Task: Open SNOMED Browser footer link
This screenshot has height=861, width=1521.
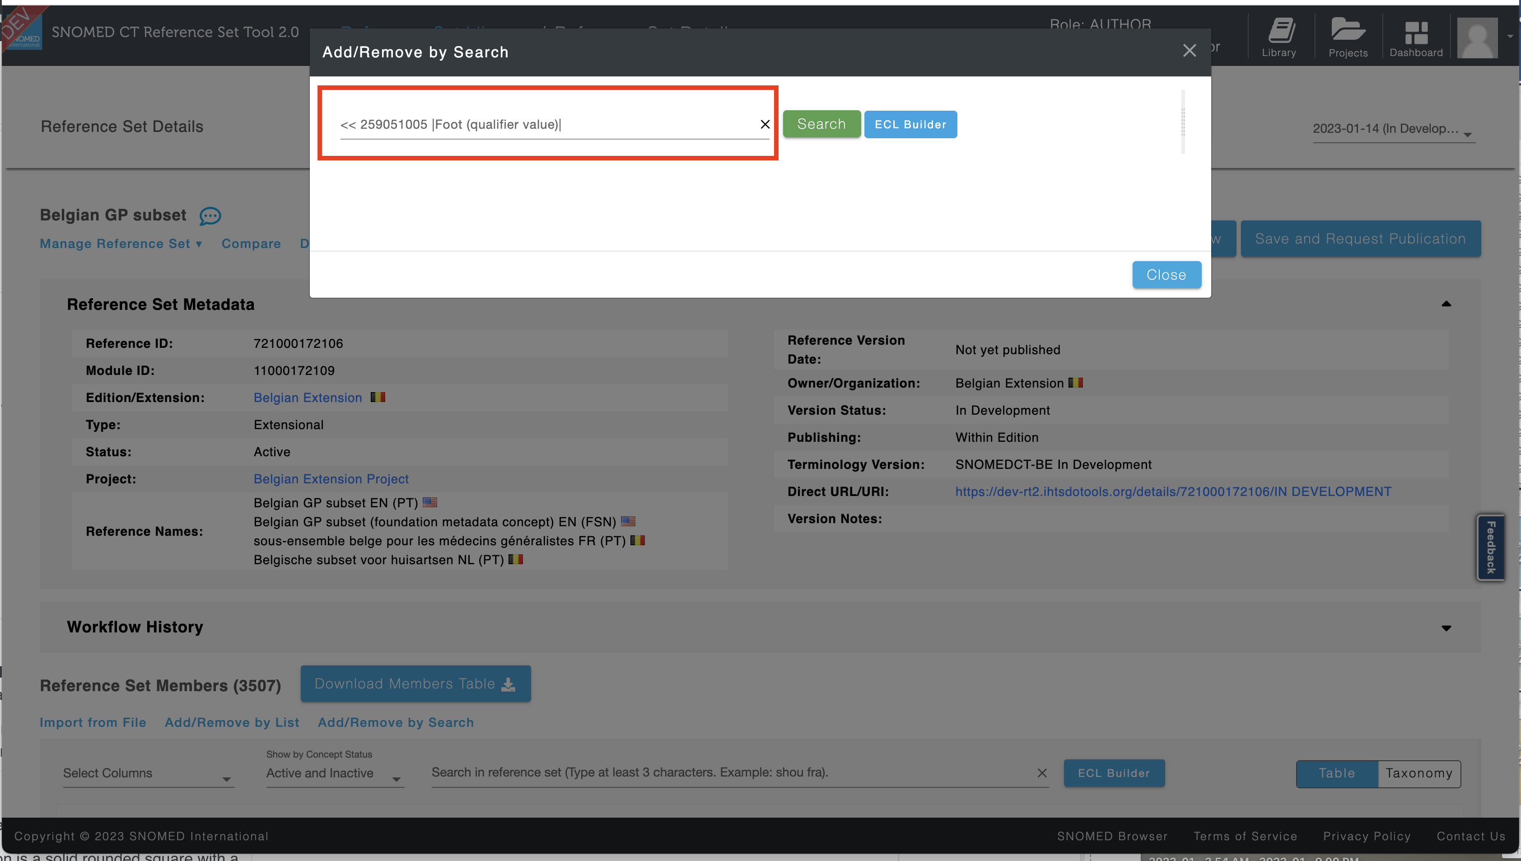Action: (x=1112, y=836)
